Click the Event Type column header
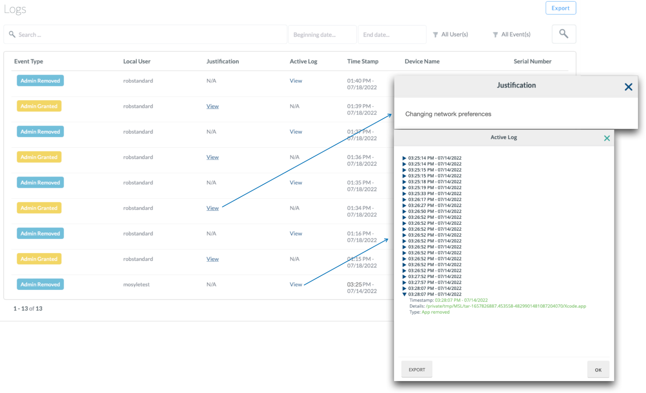This screenshot has height=393, width=646. 28,61
